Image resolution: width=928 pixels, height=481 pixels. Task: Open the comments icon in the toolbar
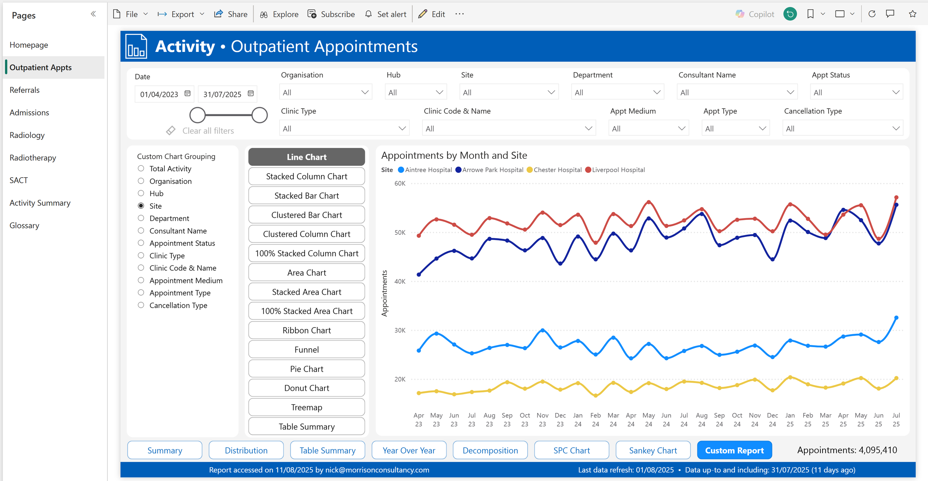890,14
